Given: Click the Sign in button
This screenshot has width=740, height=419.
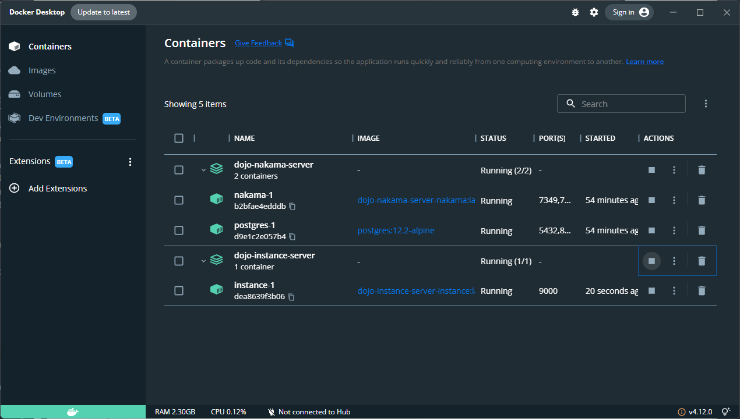Looking at the screenshot, I should tap(629, 12).
